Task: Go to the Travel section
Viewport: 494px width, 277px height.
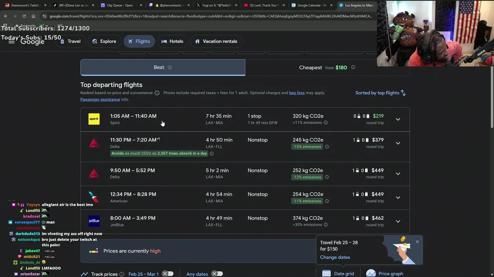Action: (70, 41)
